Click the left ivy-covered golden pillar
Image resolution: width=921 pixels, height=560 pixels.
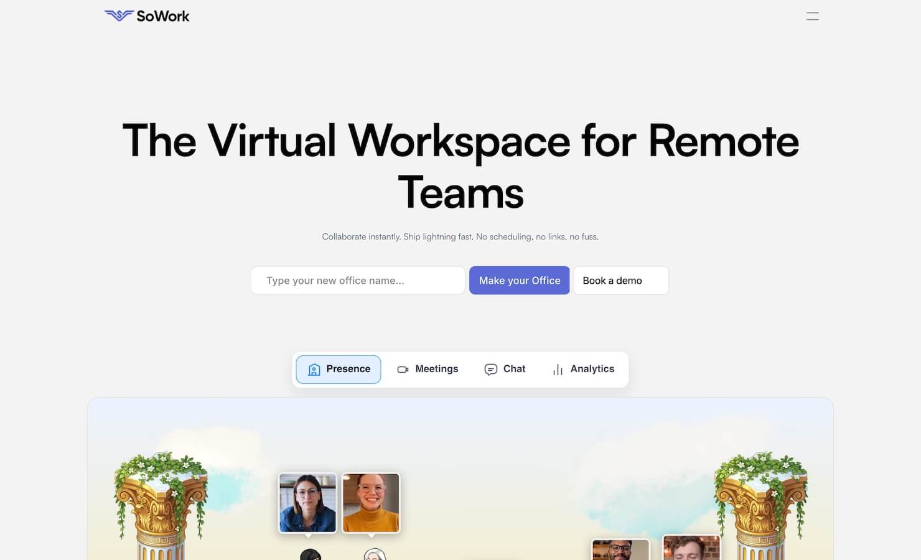(x=161, y=505)
